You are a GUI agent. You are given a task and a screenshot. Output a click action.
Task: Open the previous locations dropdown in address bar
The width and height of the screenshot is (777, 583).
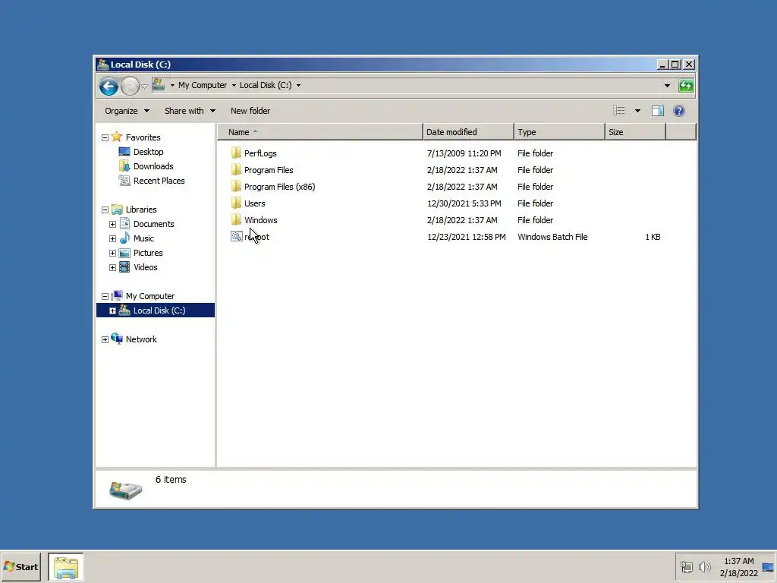[667, 86]
